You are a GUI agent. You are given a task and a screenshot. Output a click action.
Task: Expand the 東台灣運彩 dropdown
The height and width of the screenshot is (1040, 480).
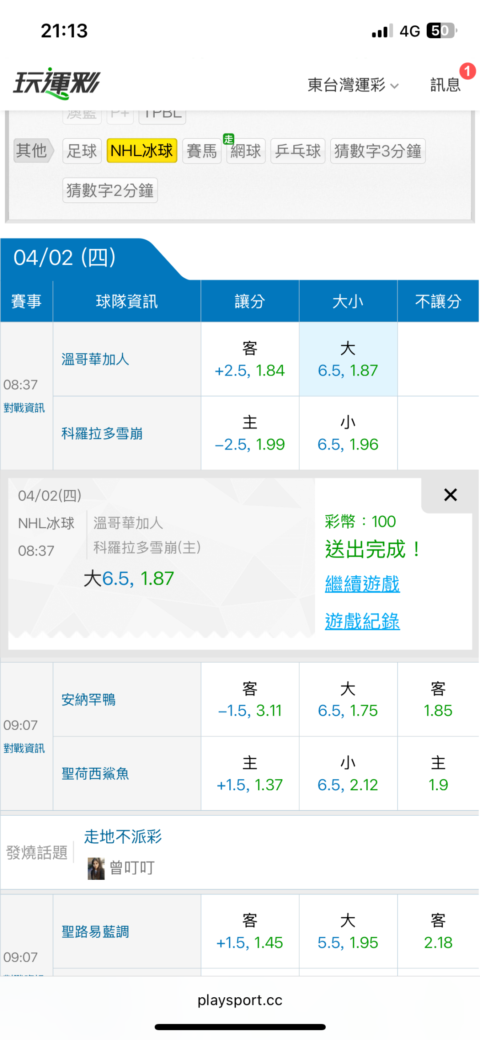[x=353, y=85]
